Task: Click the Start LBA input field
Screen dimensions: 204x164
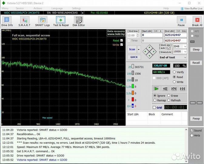Action: coord(152,35)
